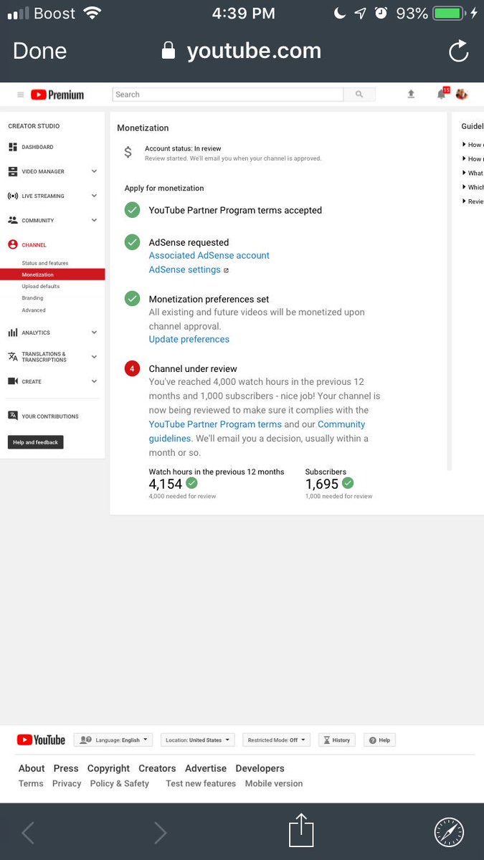Expand the Video Manager section
484x860 pixels.
(x=94, y=171)
